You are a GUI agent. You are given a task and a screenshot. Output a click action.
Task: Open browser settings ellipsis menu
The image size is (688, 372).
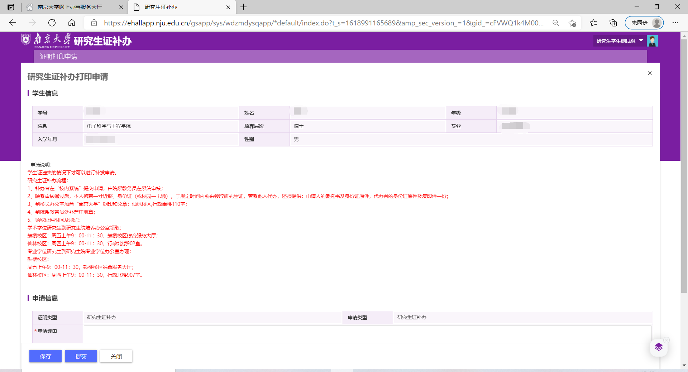[x=675, y=23]
